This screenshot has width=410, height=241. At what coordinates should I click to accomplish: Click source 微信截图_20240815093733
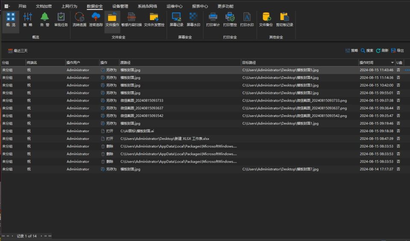(142, 101)
